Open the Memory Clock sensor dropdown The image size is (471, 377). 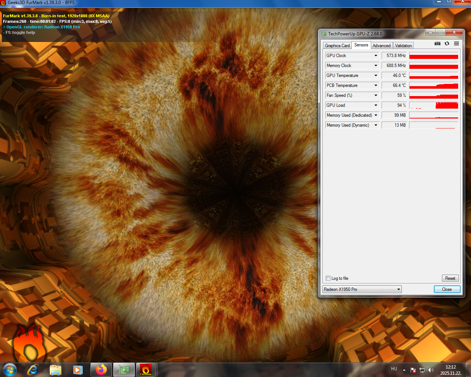point(376,66)
